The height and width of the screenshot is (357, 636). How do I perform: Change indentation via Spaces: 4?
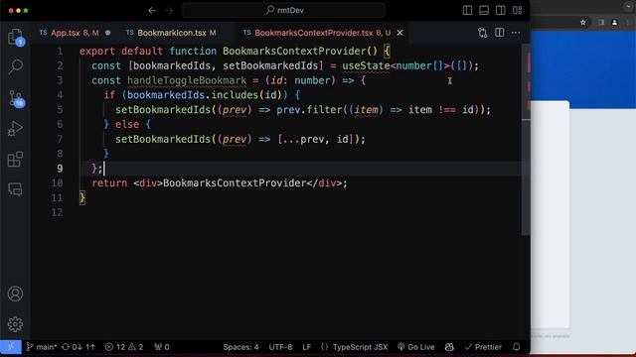pyautogui.click(x=240, y=347)
